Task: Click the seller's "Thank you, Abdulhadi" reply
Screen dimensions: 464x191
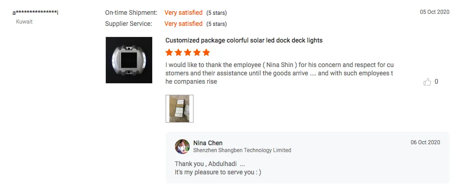Action: [x=210, y=164]
